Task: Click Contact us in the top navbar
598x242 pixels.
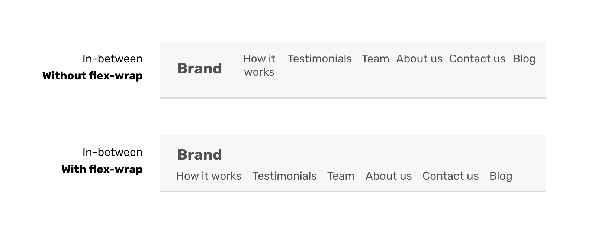Action: (x=477, y=59)
